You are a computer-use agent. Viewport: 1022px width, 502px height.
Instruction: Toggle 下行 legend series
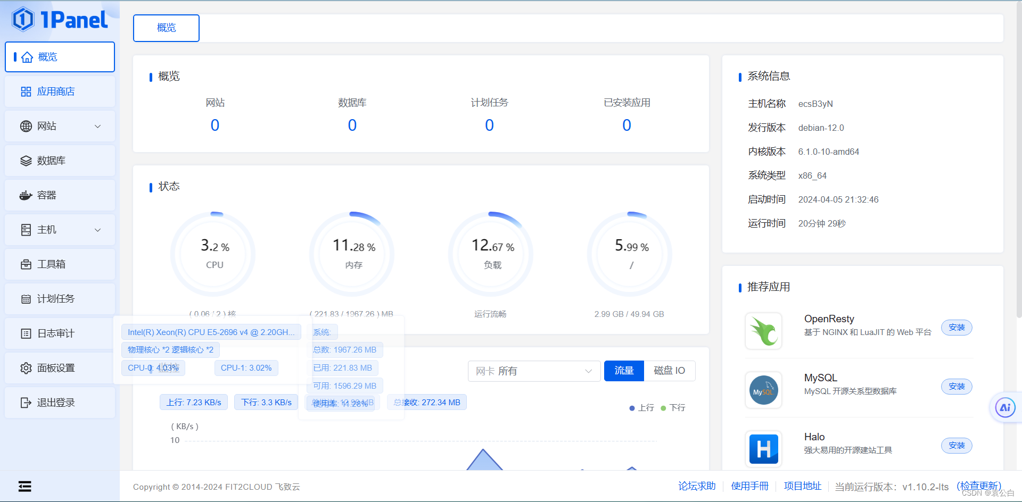pyautogui.click(x=673, y=408)
